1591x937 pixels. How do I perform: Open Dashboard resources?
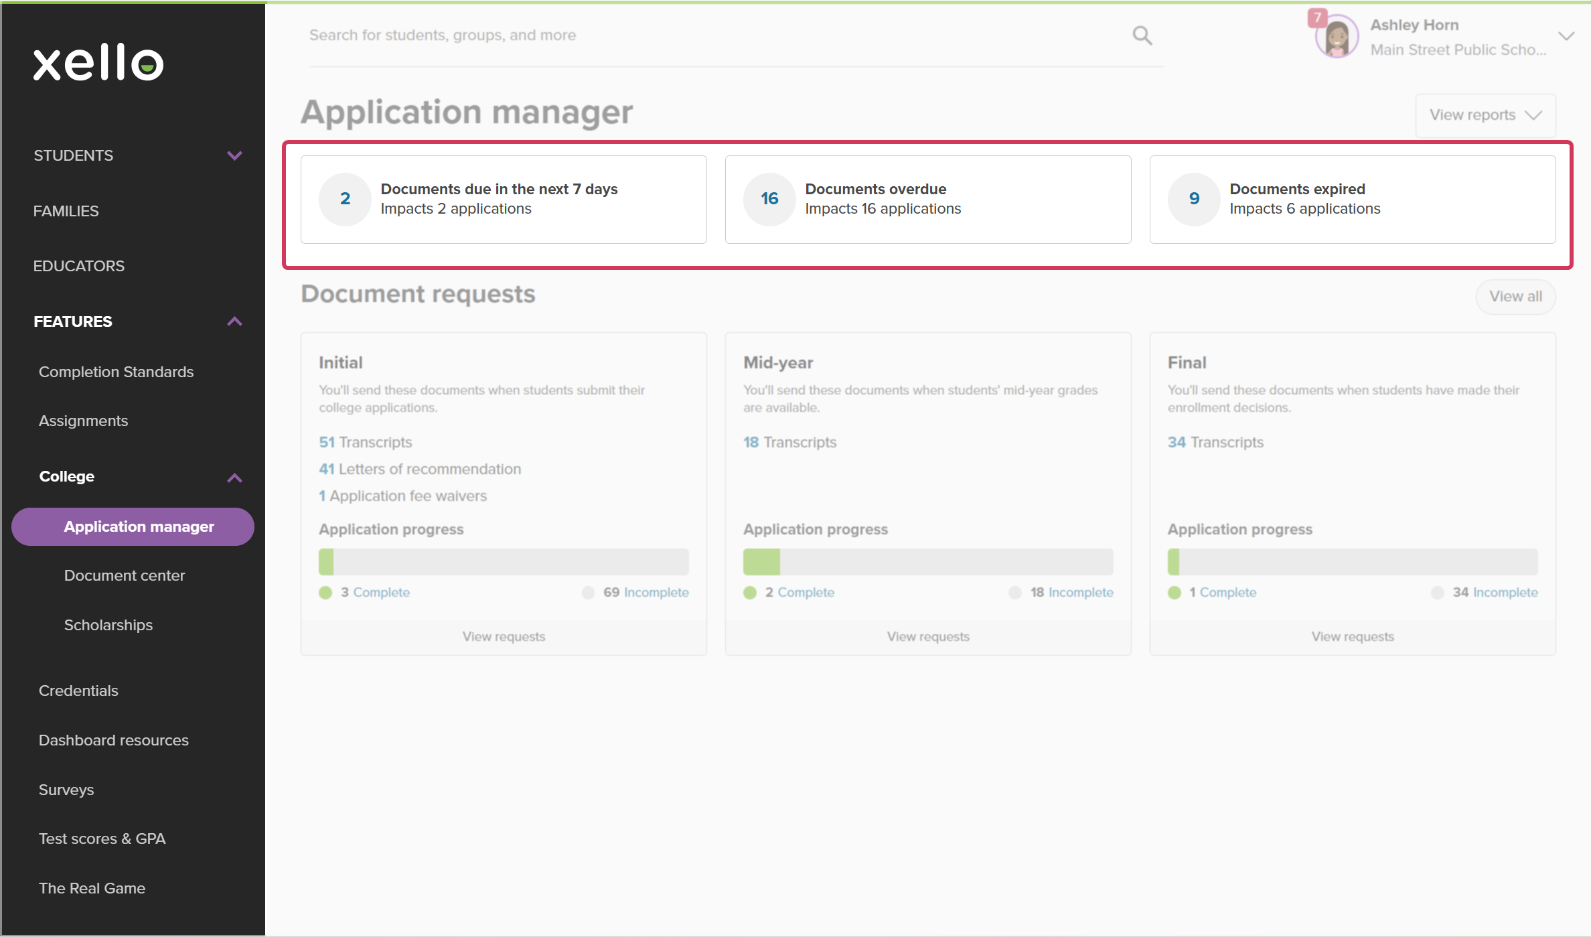click(113, 740)
